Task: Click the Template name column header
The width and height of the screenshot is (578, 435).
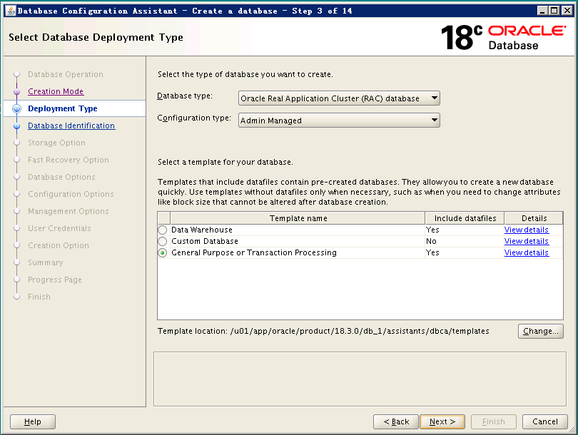Action: [298, 218]
